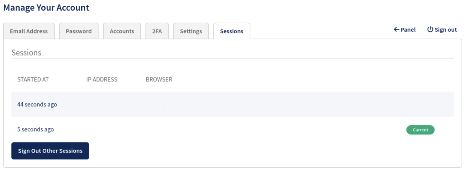Click the Manage Your Account heading
The image size is (466, 170).
click(46, 7)
